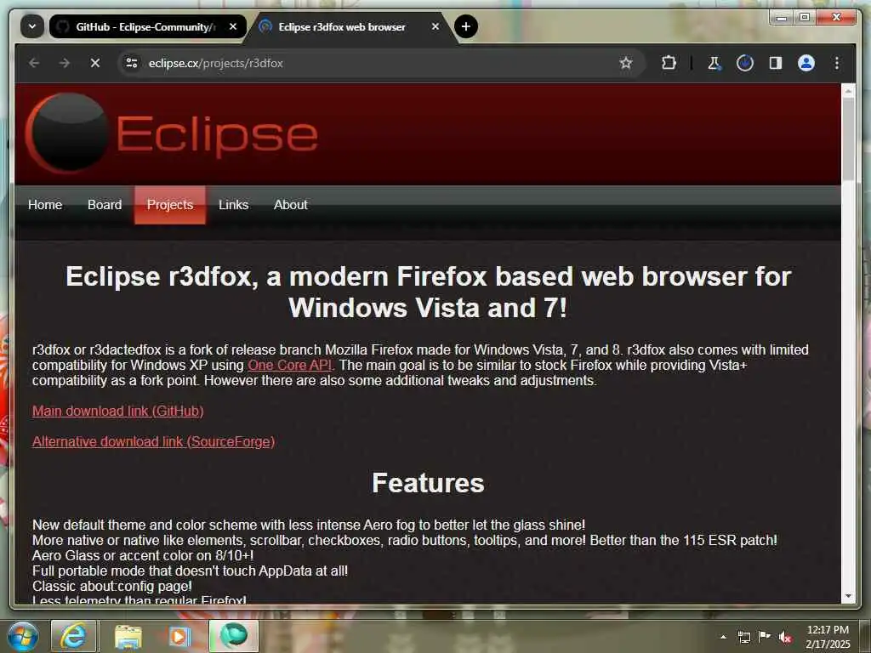Click the Eclipse logo banner
The image size is (871, 653).
172,133
